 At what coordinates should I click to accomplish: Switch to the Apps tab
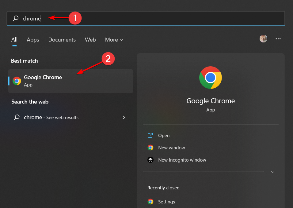(x=33, y=40)
